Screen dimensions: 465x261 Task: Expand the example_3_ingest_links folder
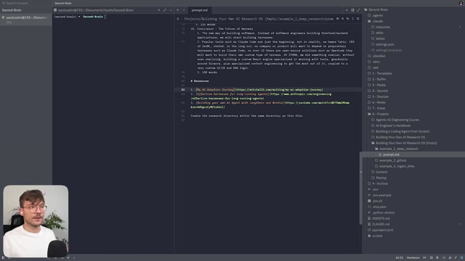pos(397,166)
